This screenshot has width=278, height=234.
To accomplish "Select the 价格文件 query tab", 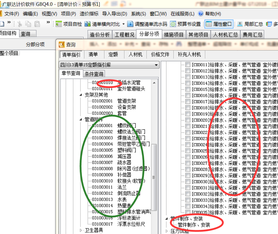I will coord(160,55).
